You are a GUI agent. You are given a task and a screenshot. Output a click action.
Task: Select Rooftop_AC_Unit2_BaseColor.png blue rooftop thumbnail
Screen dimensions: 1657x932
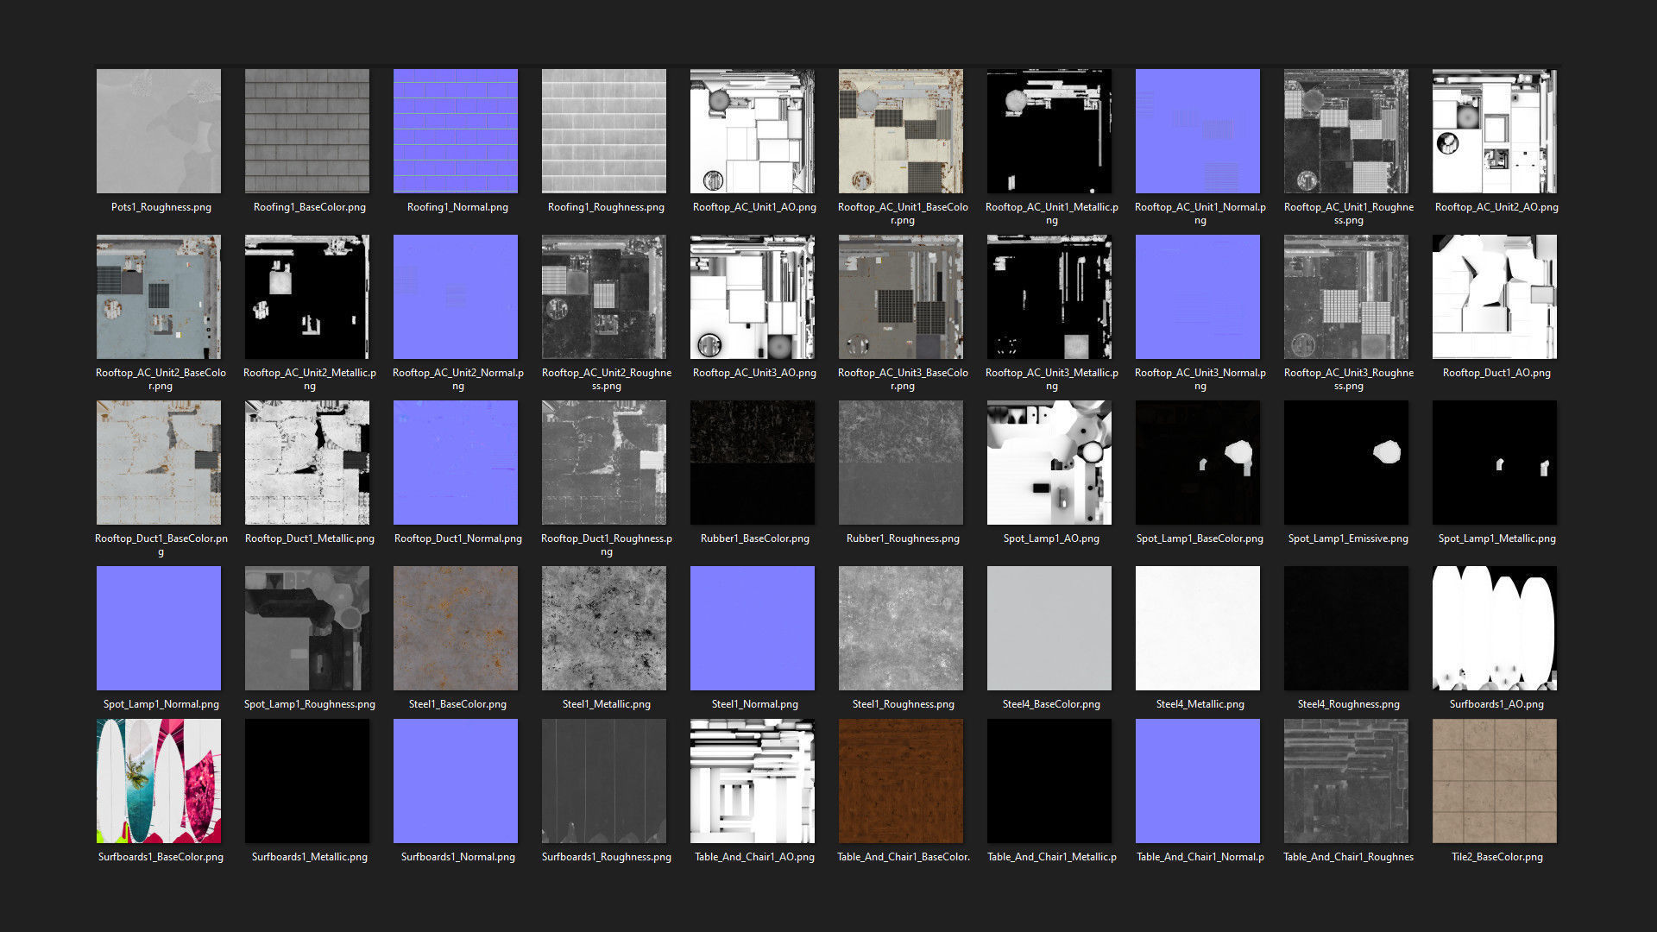[x=159, y=297]
